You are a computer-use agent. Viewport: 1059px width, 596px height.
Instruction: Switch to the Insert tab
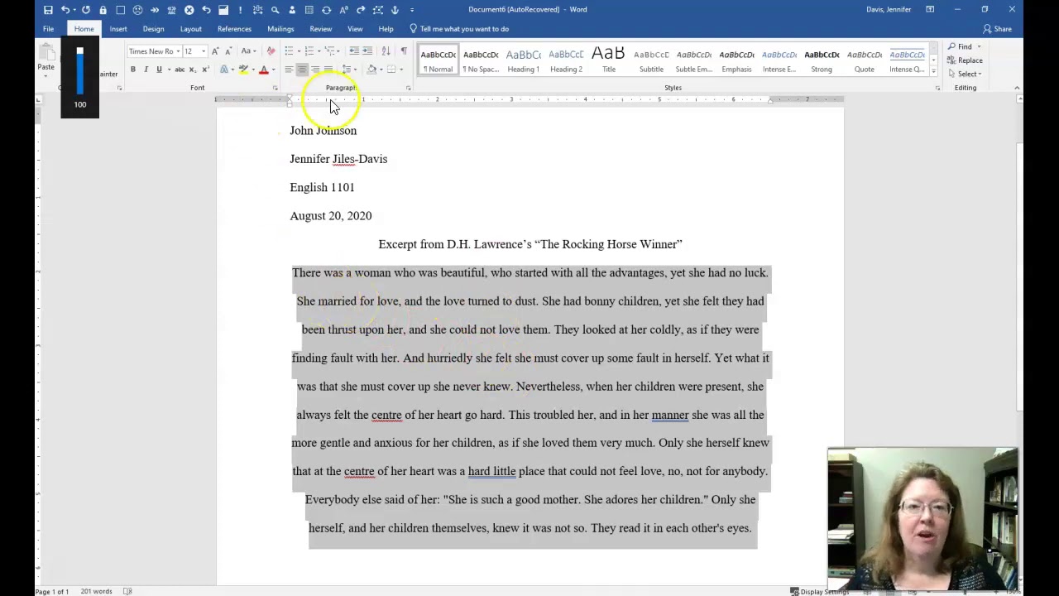118,29
